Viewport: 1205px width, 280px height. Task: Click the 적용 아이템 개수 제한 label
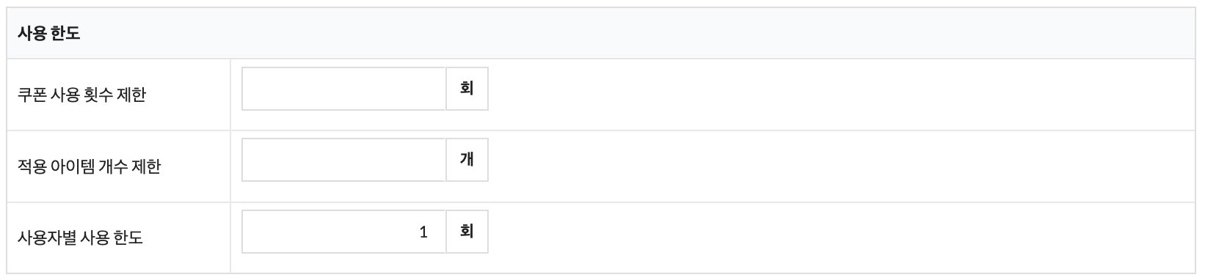(89, 166)
